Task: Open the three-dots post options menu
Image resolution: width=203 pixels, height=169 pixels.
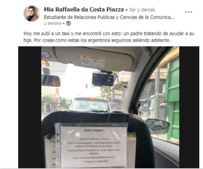Action: [189, 12]
